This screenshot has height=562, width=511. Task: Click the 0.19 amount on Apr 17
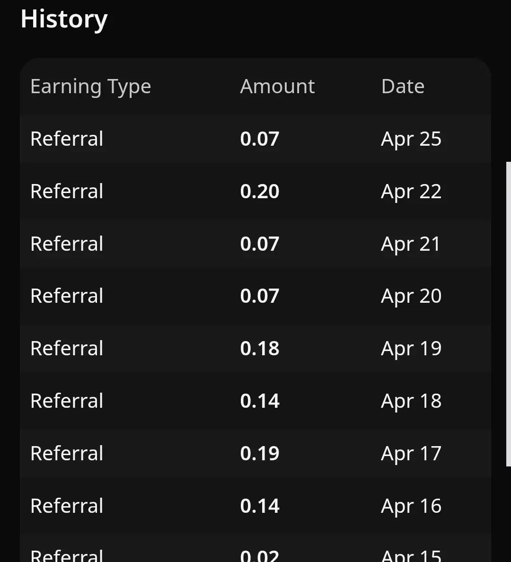(260, 454)
